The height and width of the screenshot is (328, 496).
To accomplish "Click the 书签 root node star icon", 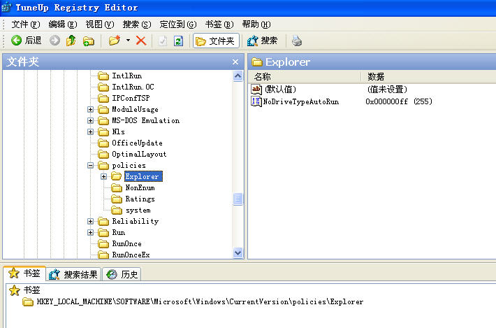I will (x=15, y=290).
